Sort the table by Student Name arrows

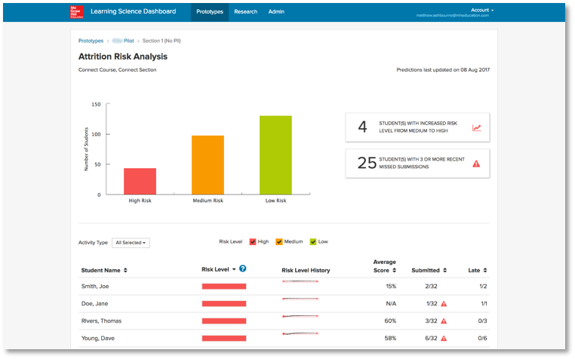(125, 270)
